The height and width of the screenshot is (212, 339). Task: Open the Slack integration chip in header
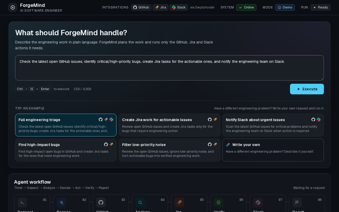click(179, 7)
